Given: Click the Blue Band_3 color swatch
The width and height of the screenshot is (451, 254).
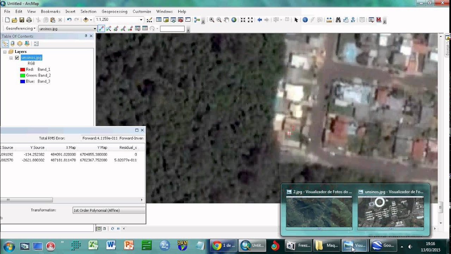Looking at the screenshot, I should (23, 81).
